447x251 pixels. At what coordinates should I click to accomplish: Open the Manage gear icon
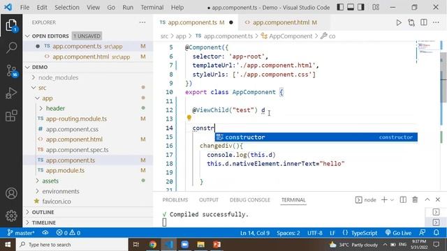tap(11, 215)
